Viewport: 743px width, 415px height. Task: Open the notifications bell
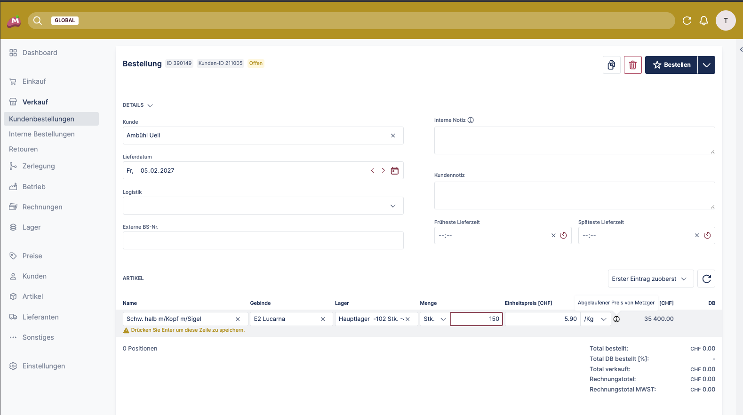[703, 21]
